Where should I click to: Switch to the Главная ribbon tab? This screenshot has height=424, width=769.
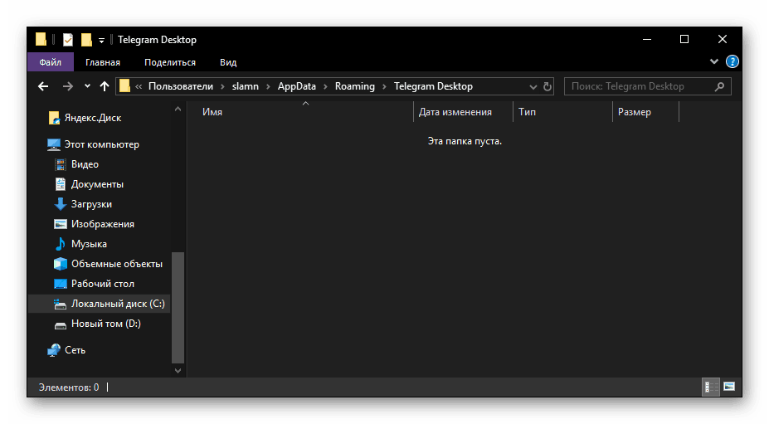[103, 62]
